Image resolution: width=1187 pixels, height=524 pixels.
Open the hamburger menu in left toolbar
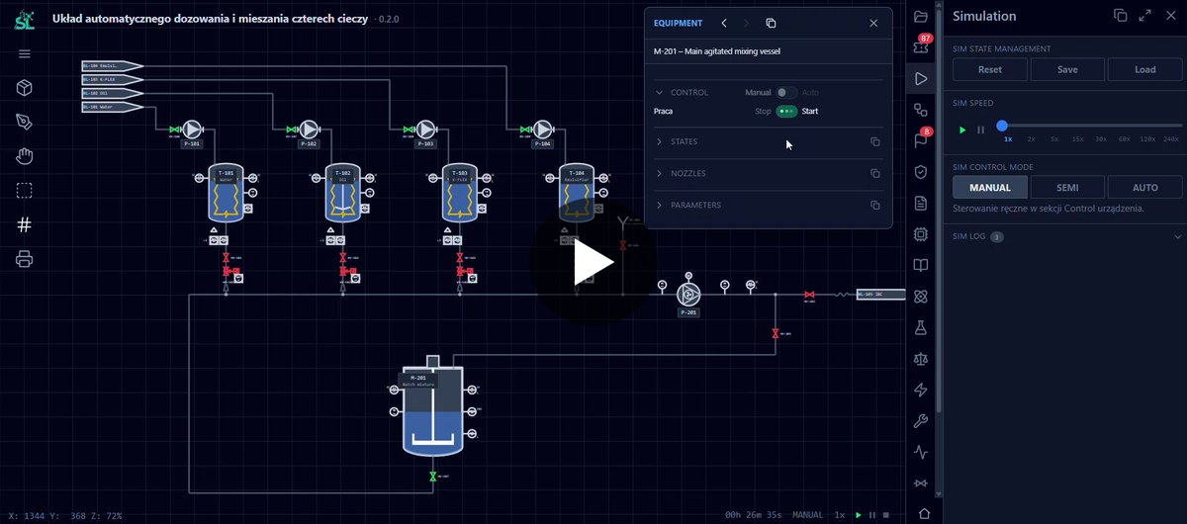tap(25, 53)
